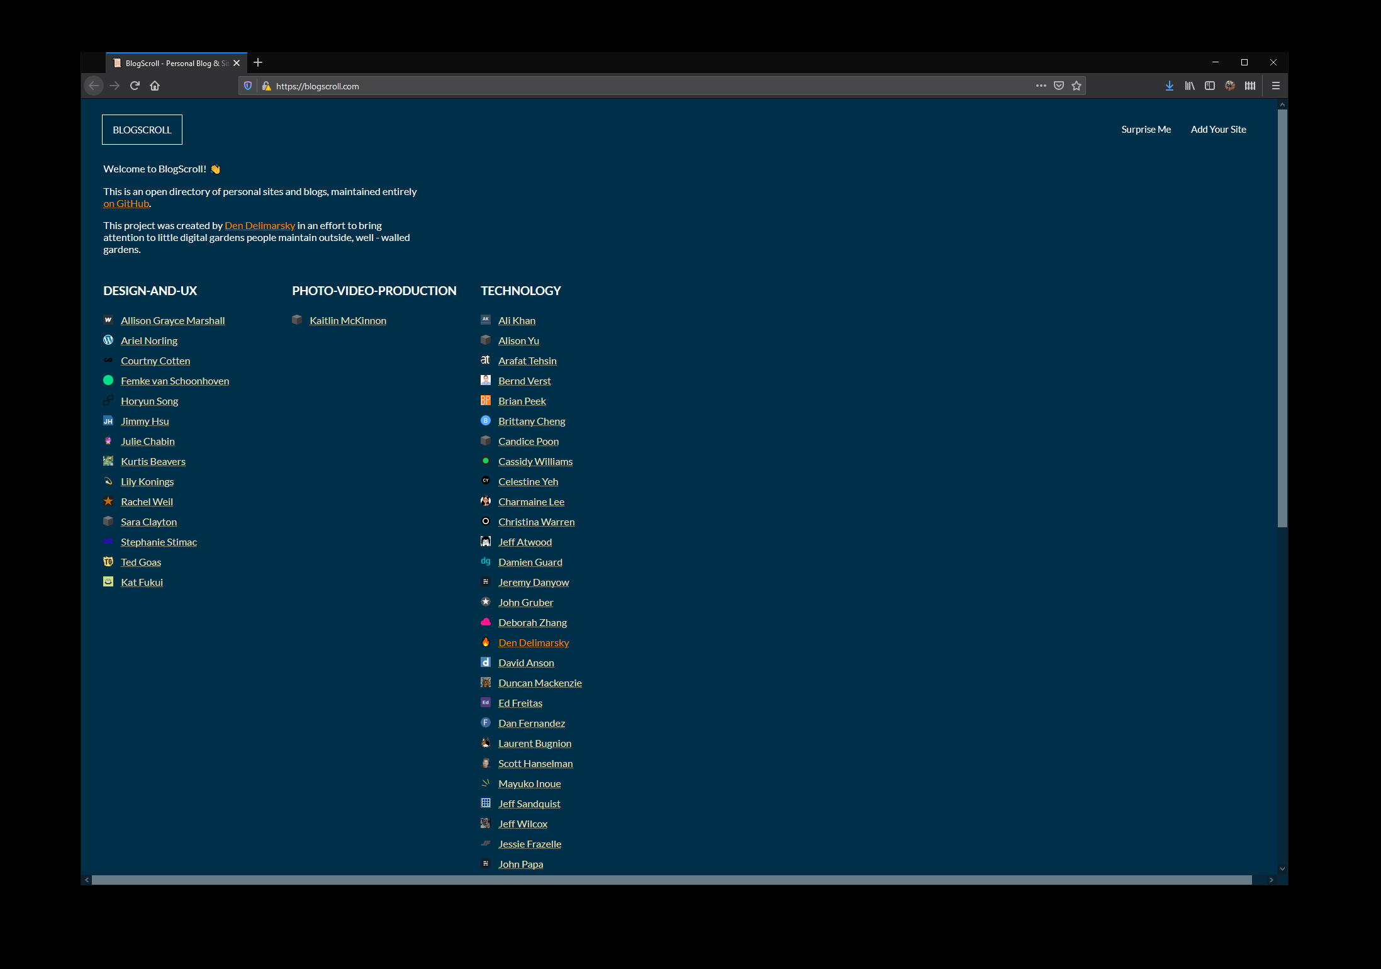Image resolution: width=1381 pixels, height=969 pixels.
Task: Click the browser back arrow button
Action: point(94,86)
